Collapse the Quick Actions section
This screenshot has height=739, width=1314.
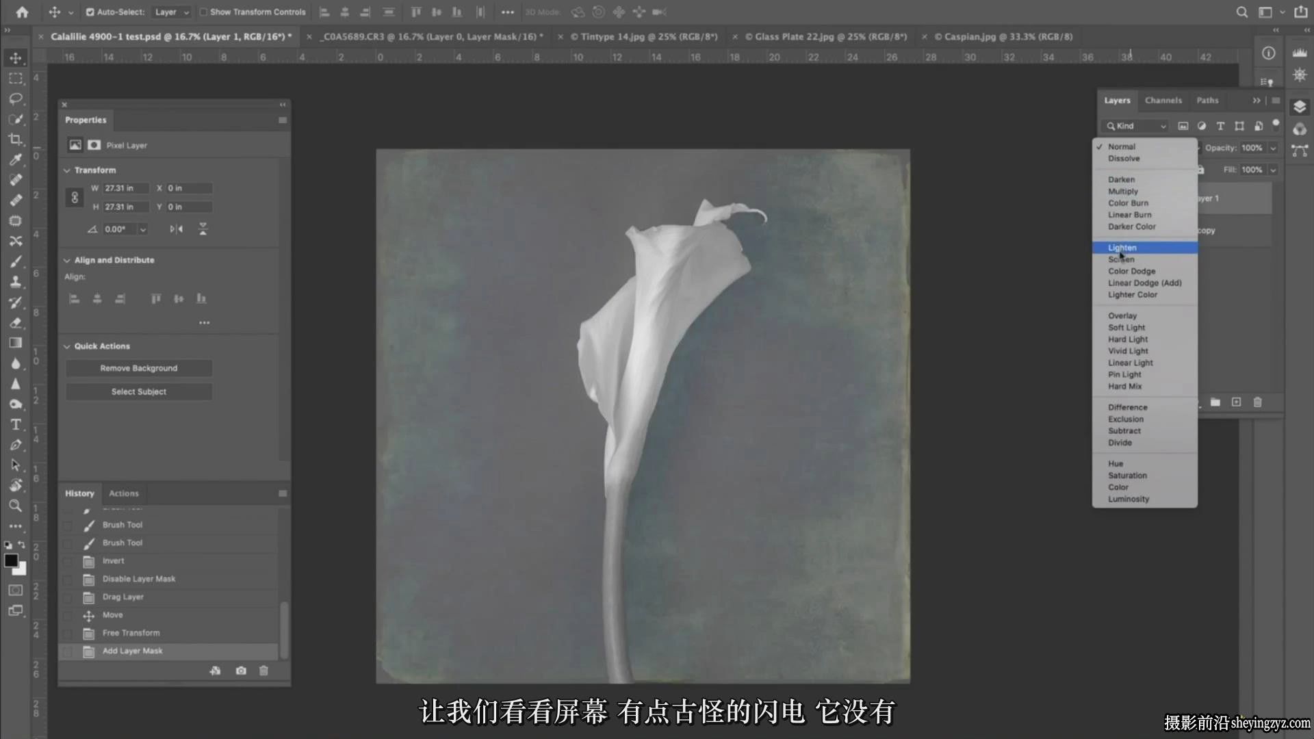(x=67, y=347)
